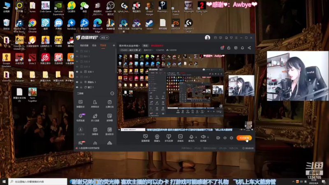The width and height of the screenshot is (329, 185).
Task: Switch to the second scene tab
Action: click(94, 46)
